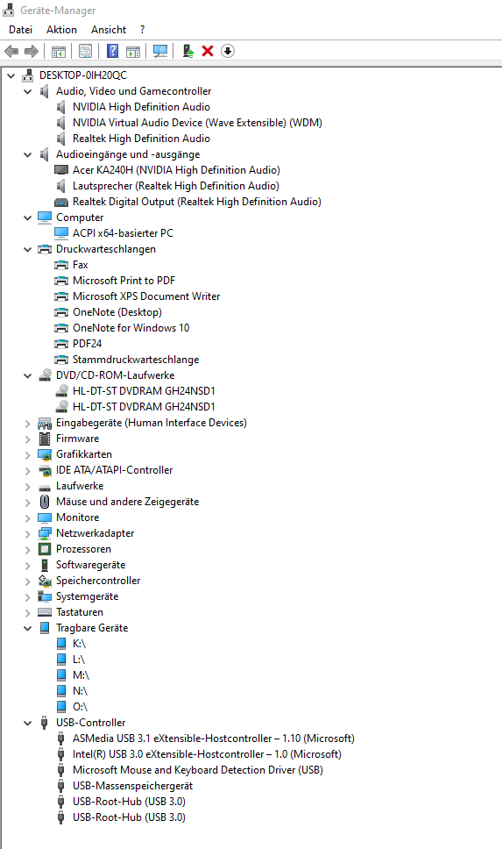Screen dimensions: 502x849
Task: Select Realtek Digital Output entry
Action: click(x=197, y=202)
